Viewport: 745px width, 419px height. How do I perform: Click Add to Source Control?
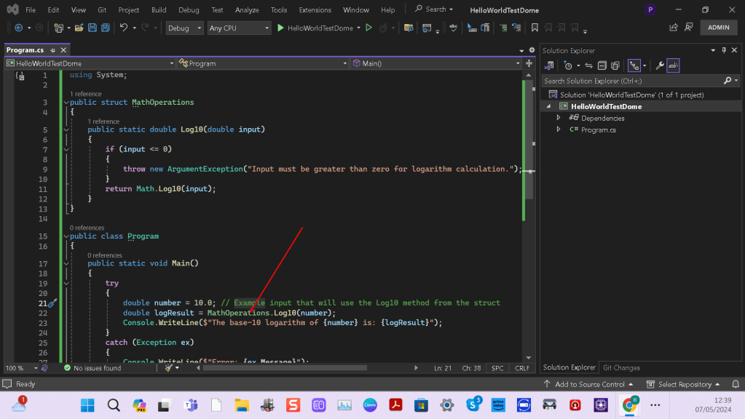click(589, 384)
